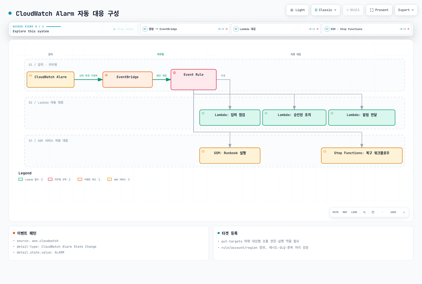Click the 자동 대응 column header
422x284 pixels.
[296, 54]
